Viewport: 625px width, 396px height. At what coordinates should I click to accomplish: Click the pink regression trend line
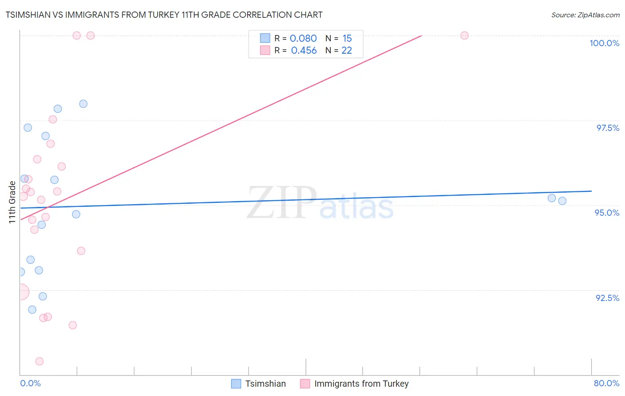pos(221,127)
